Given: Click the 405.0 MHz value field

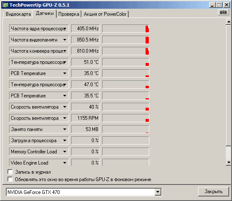Looking at the screenshot, I should [x=86, y=29].
